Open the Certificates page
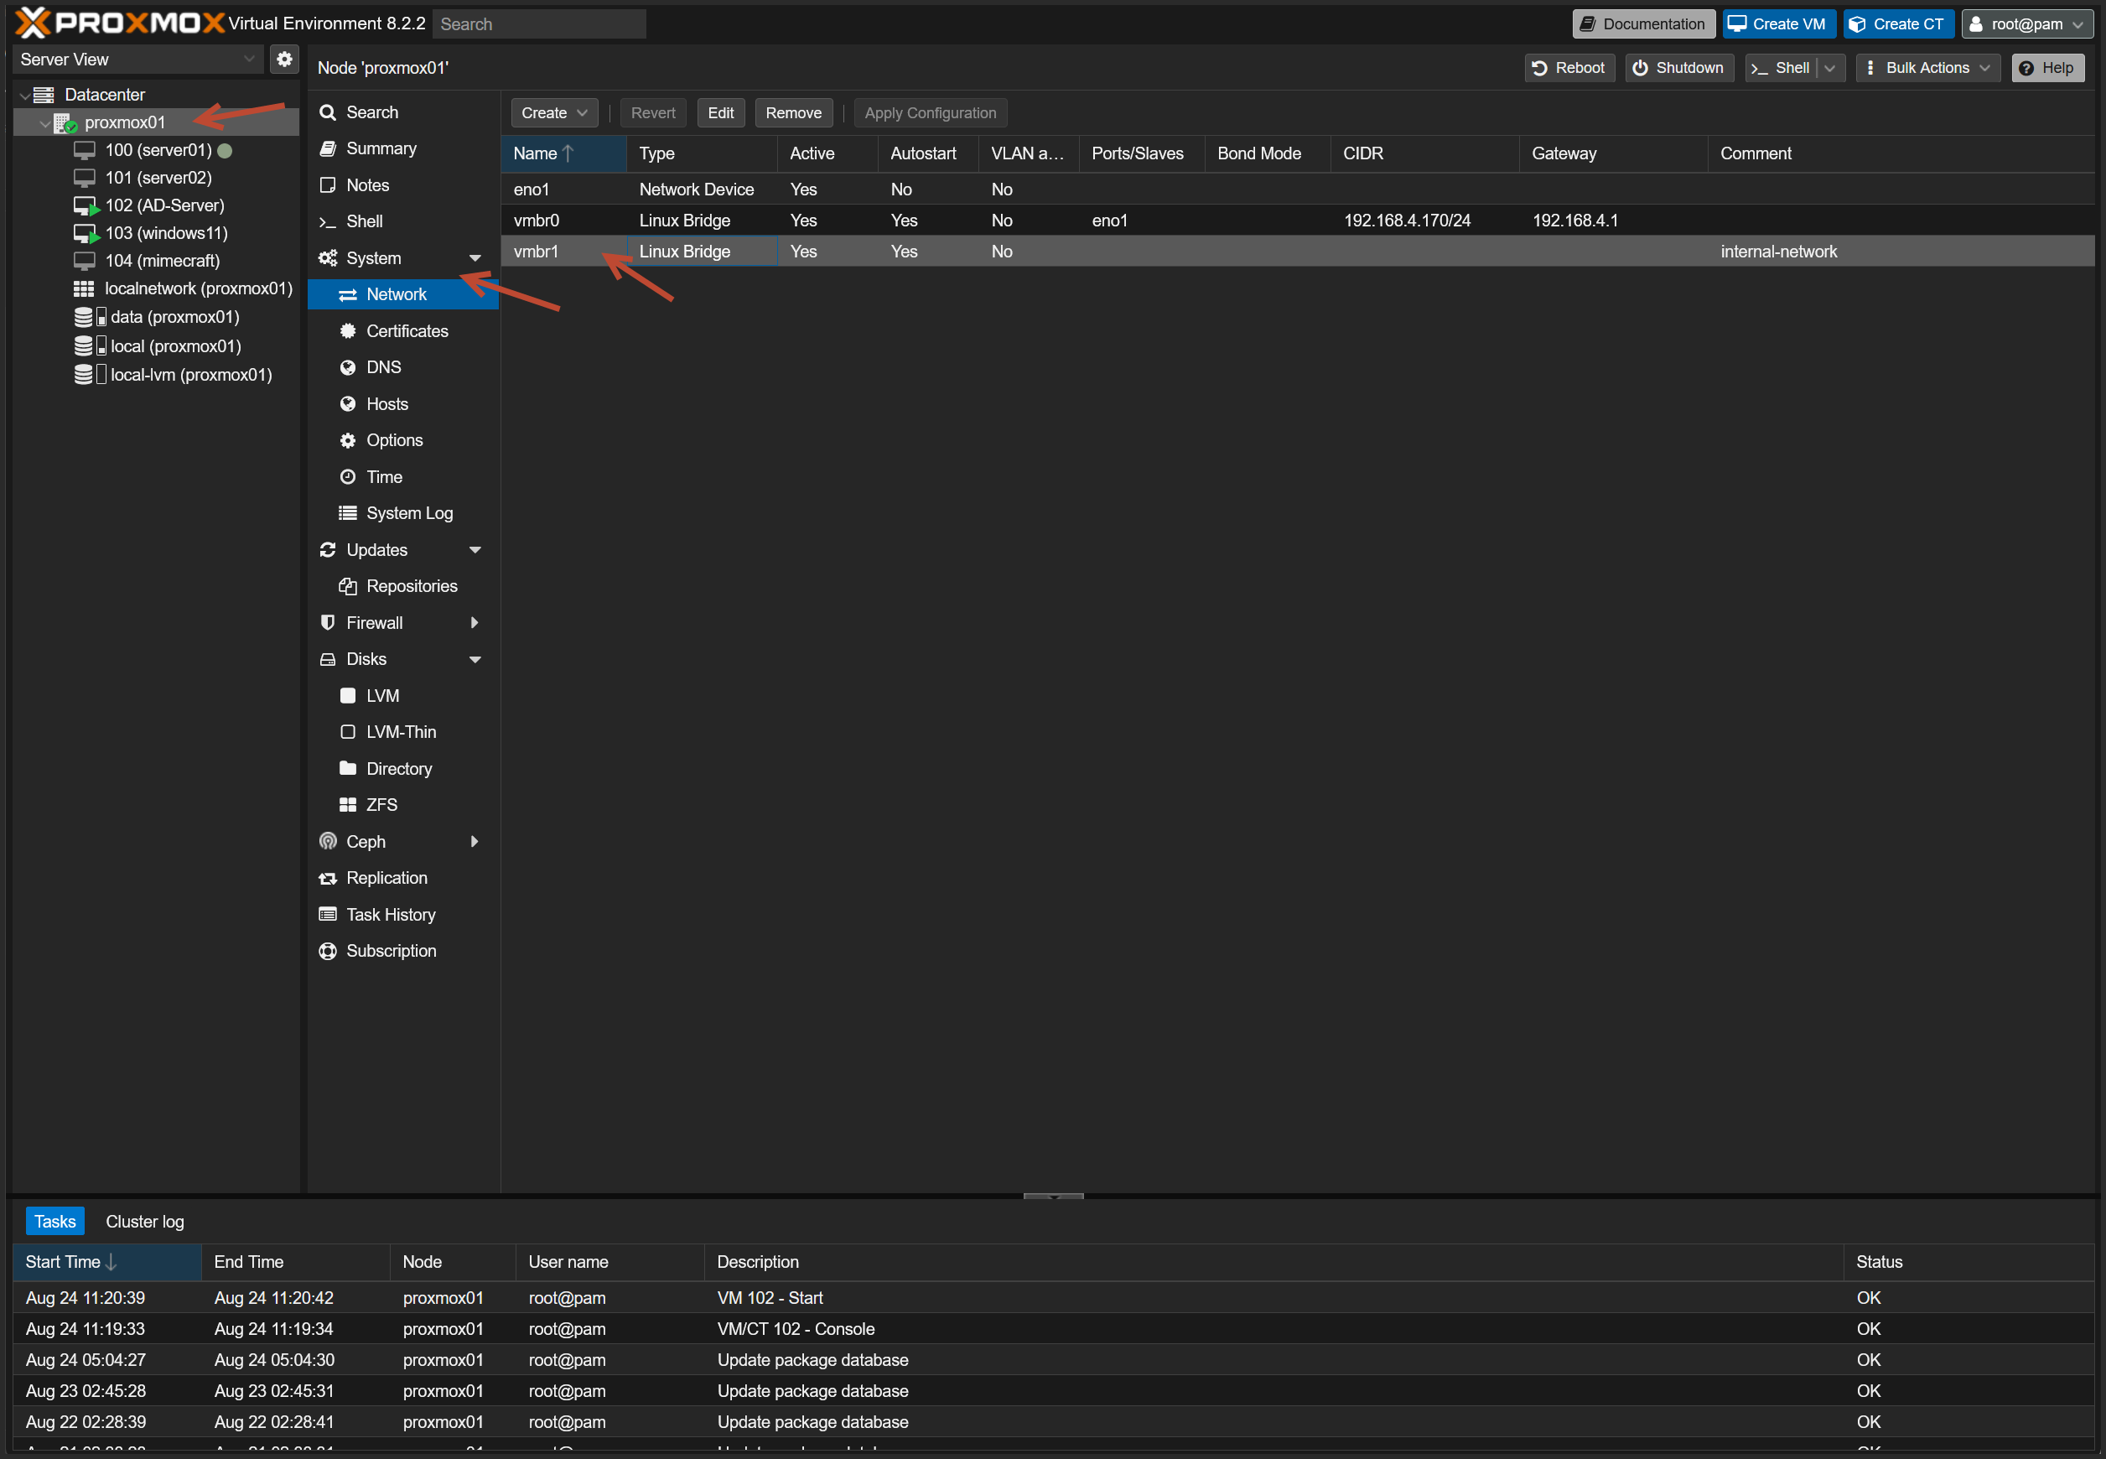This screenshot has width=2106, height=1459. click(x=407, y=331)
